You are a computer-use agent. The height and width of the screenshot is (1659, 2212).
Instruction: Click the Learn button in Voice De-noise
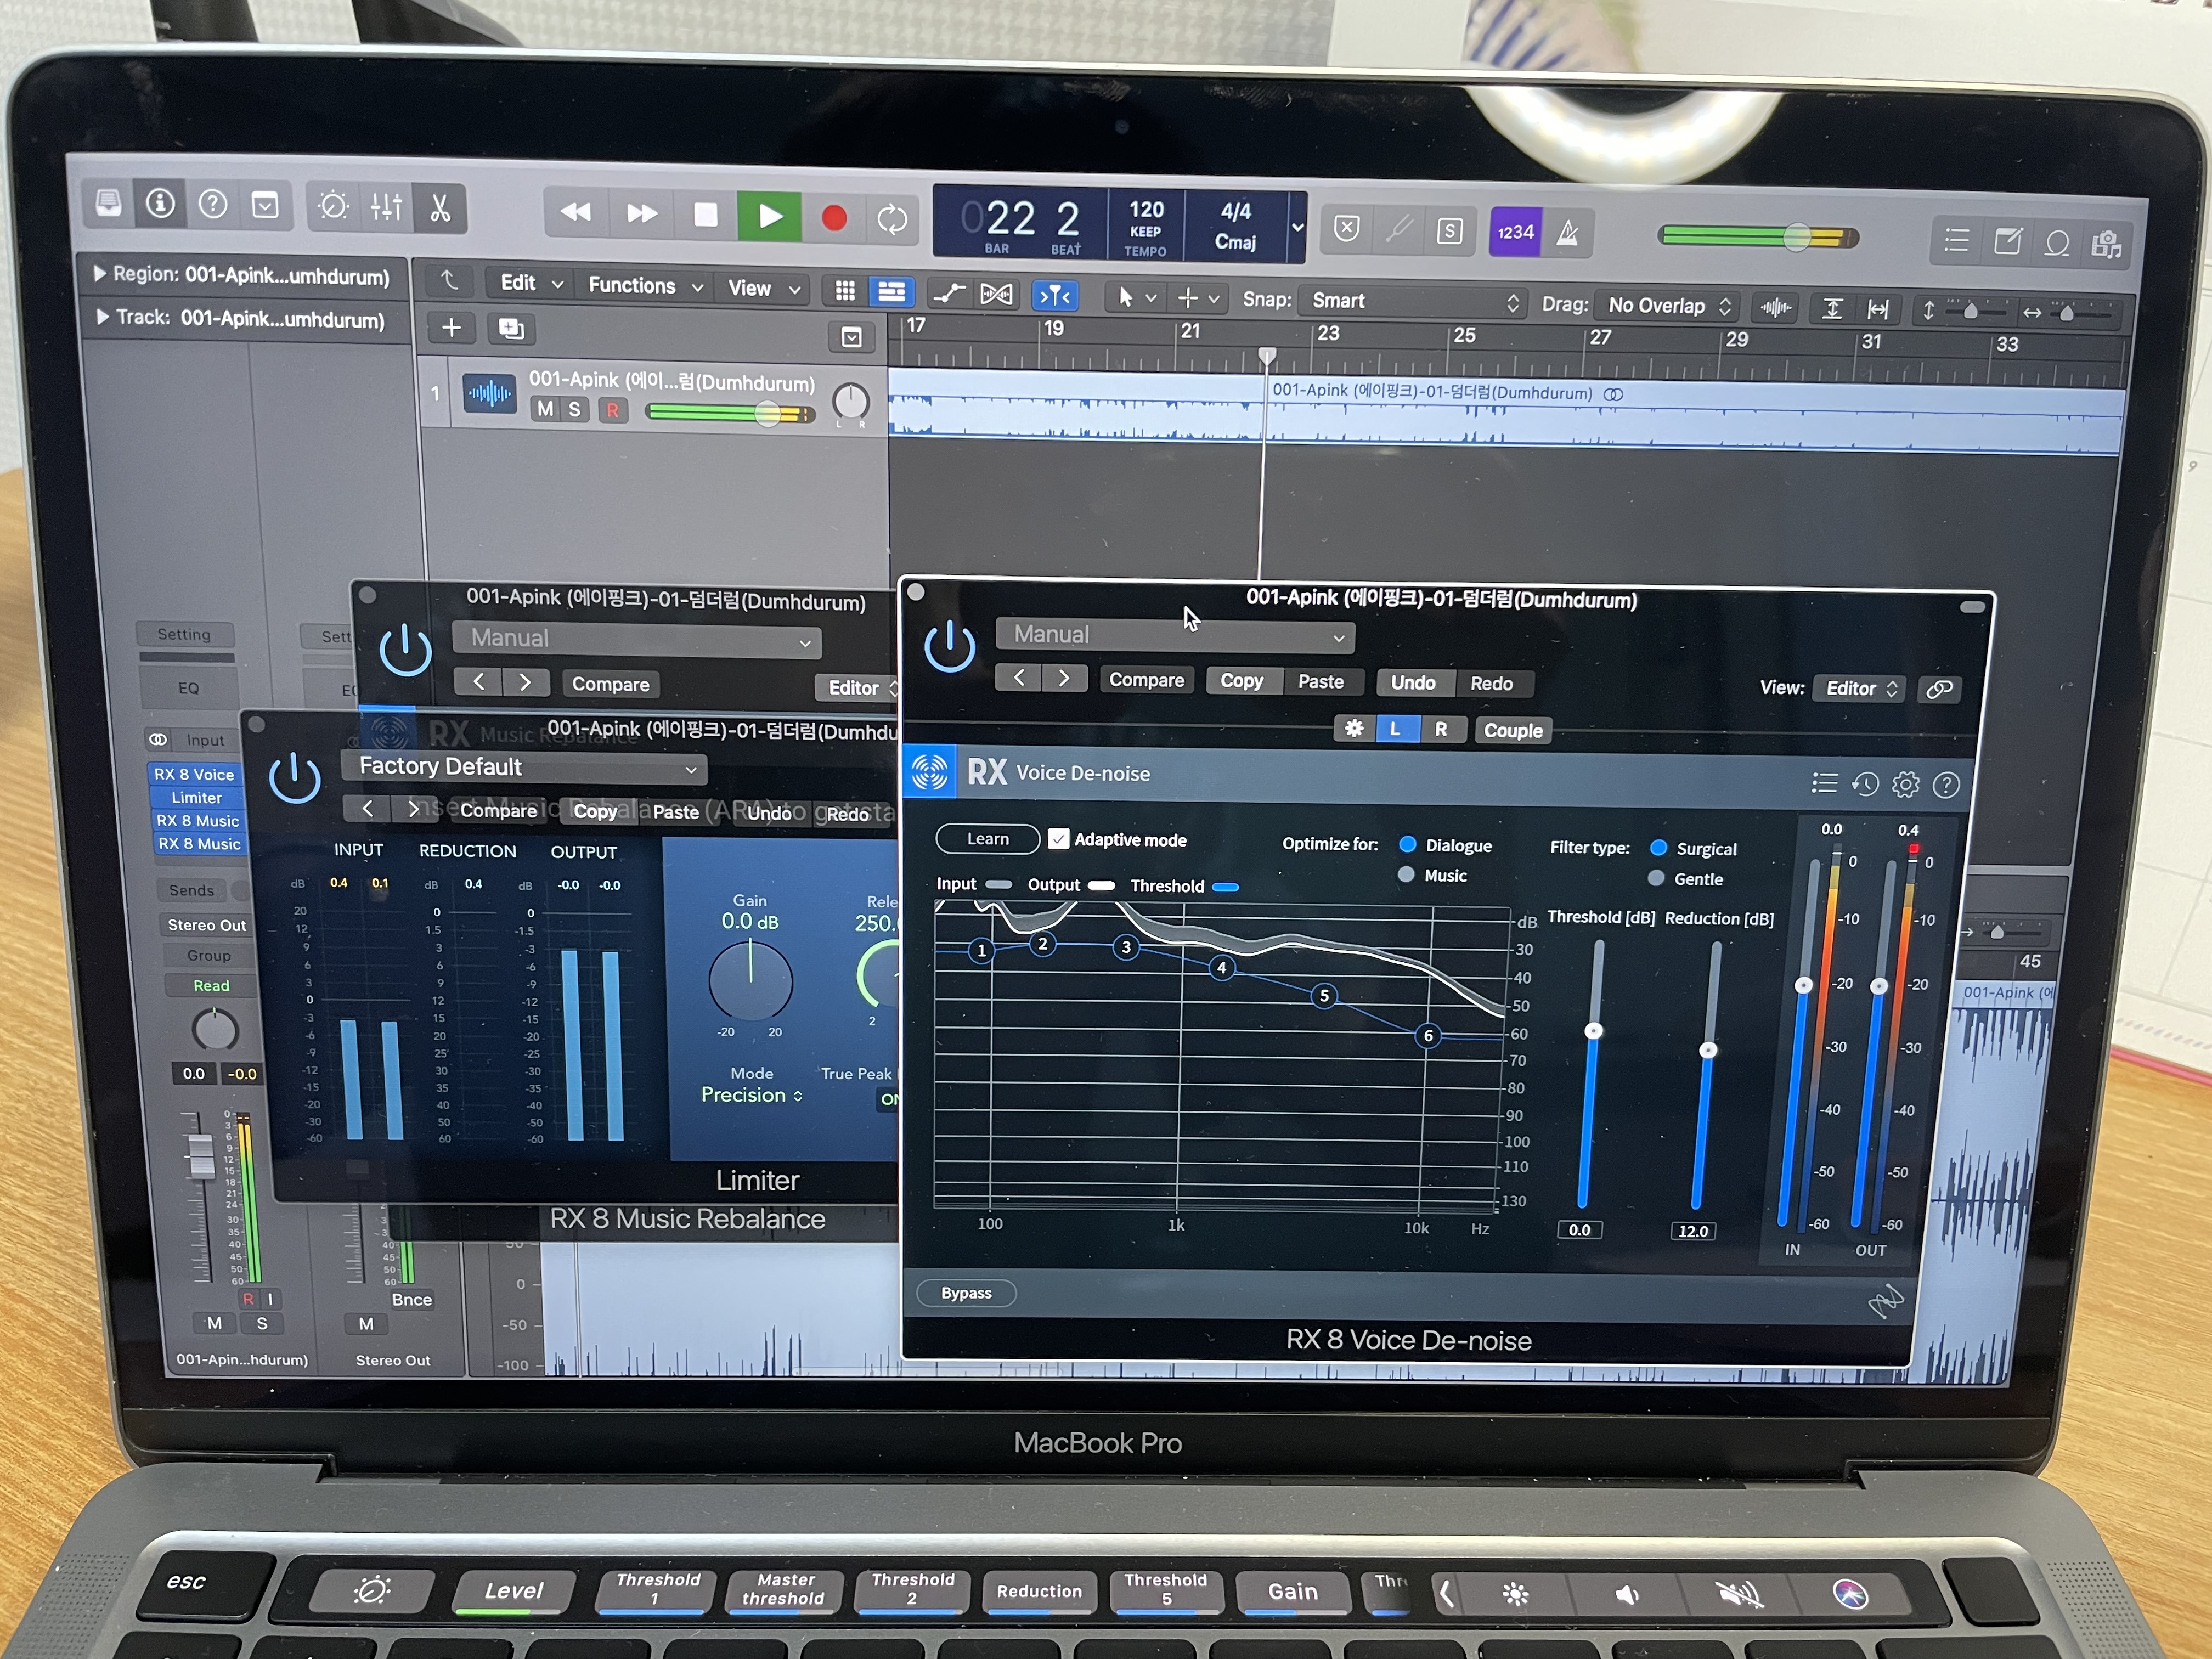point(988,839)
